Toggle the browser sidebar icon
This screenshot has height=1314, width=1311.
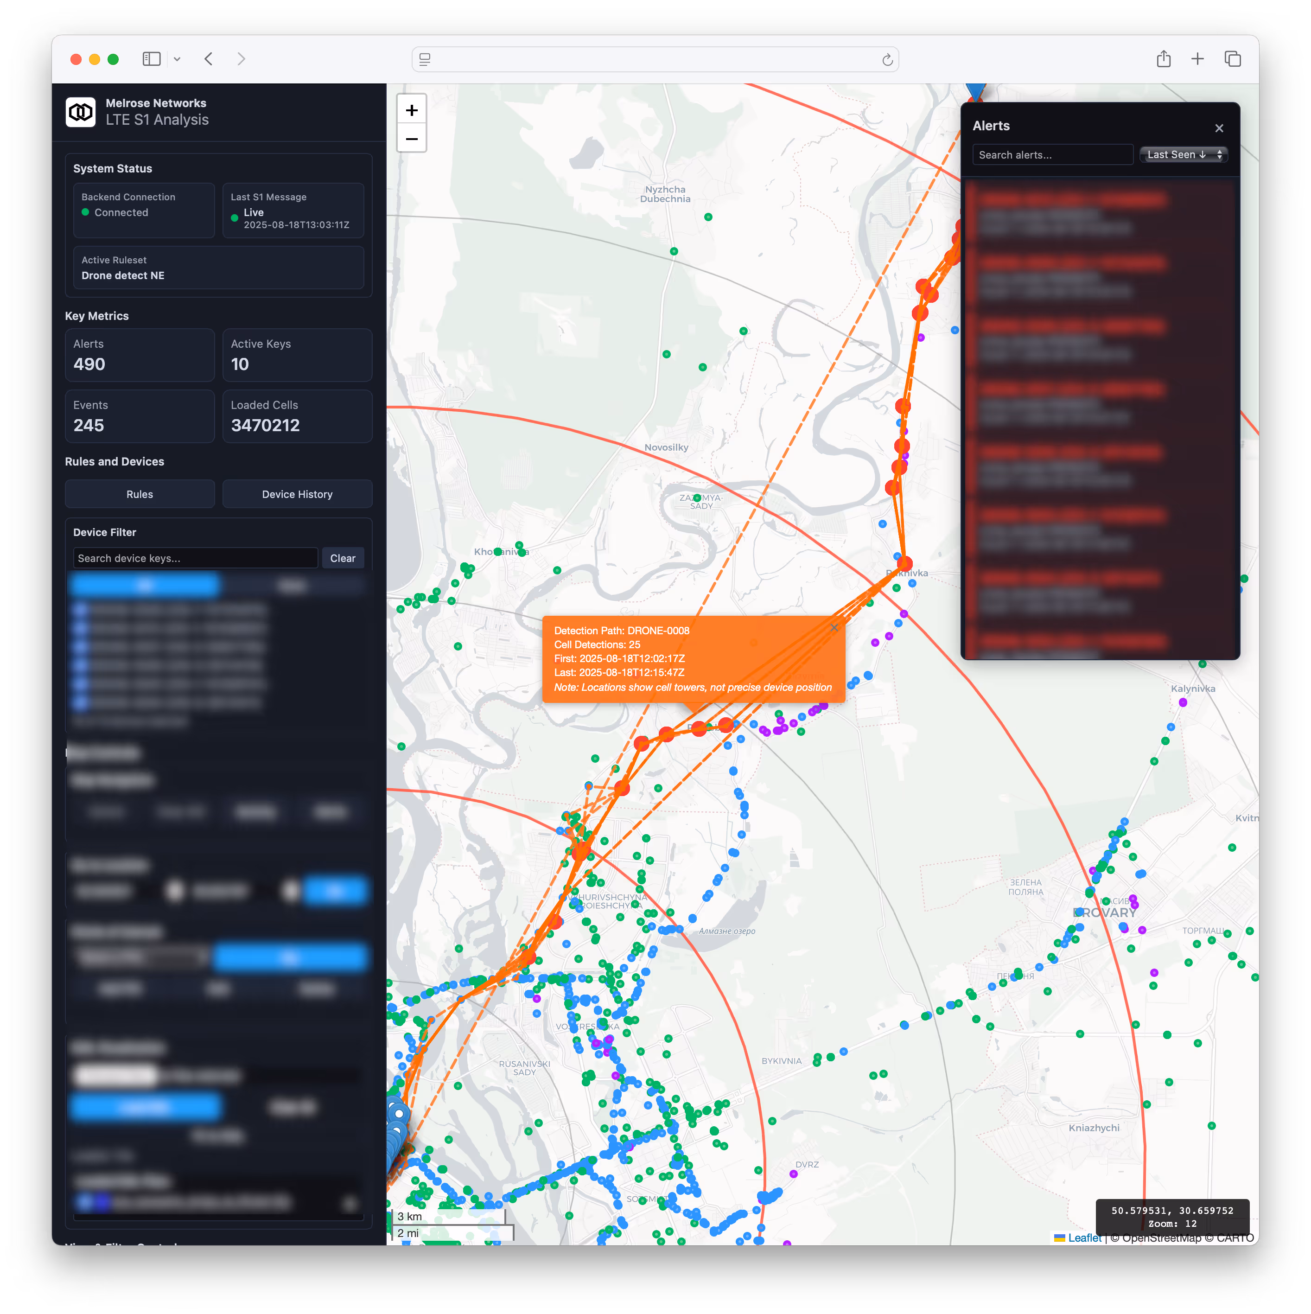pyautogui.click(x=151, y=59)
